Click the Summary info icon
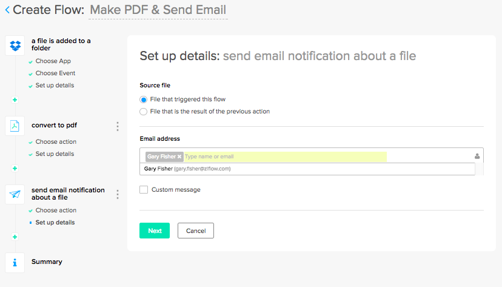502x287 pixels. pos(15,262)
